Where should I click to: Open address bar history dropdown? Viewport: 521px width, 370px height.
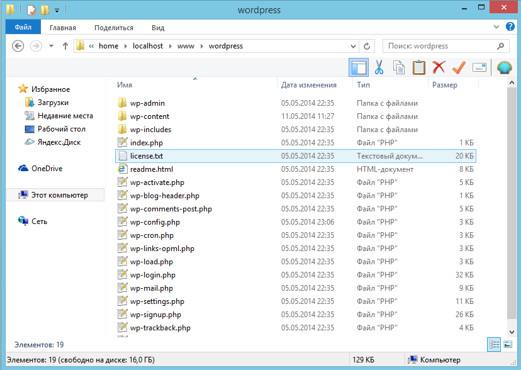pyautogui.click(x=353, y=46)
